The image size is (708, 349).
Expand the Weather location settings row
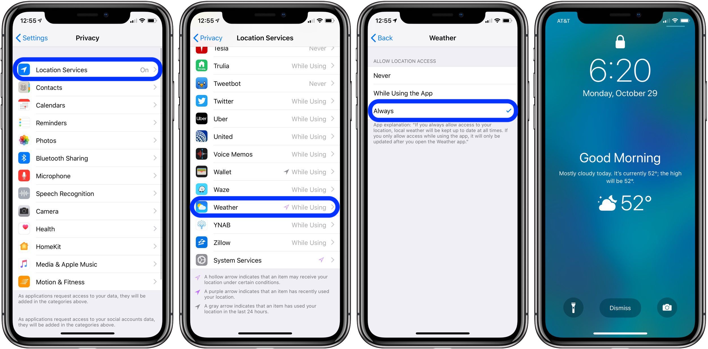point(265,207)
